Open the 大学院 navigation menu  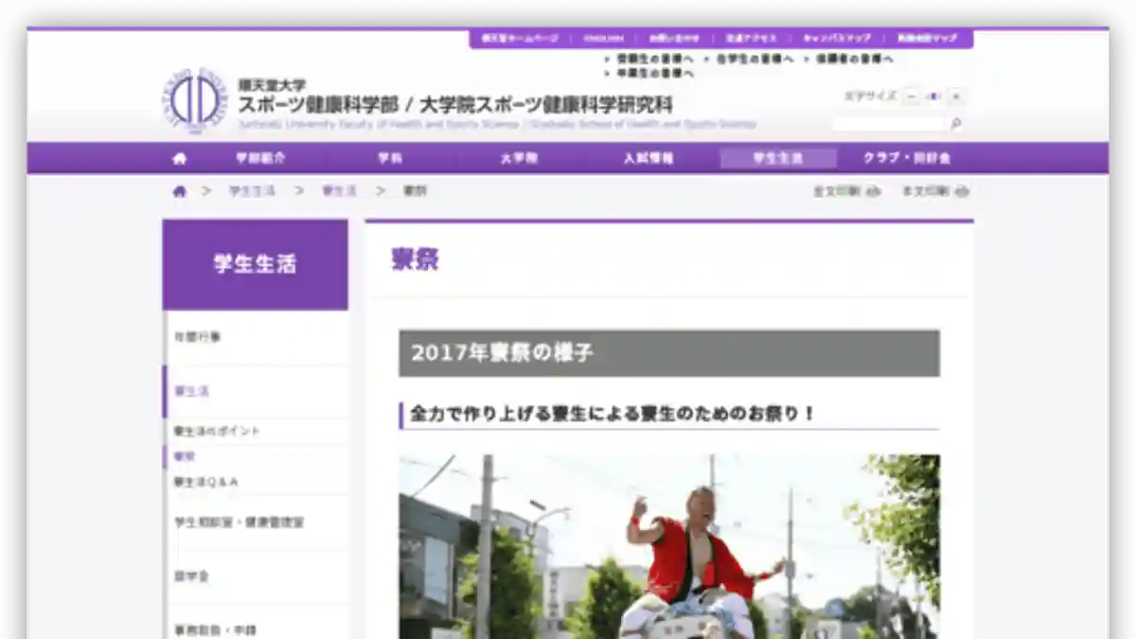click(519, 158)
